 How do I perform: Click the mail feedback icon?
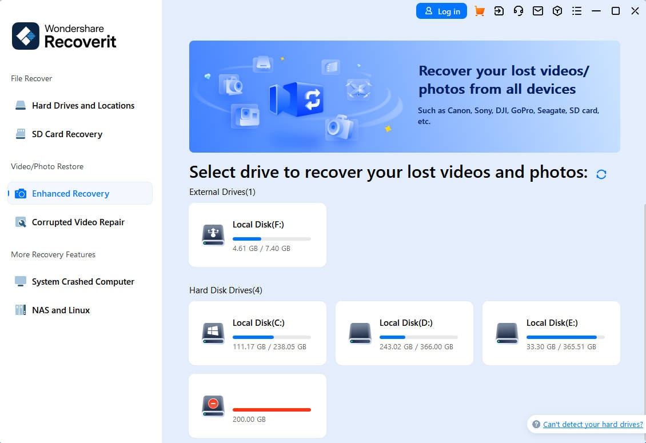[537, 11]
